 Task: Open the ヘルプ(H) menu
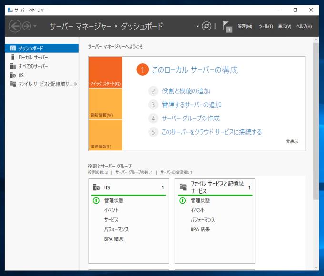click(x=304, y=26)
